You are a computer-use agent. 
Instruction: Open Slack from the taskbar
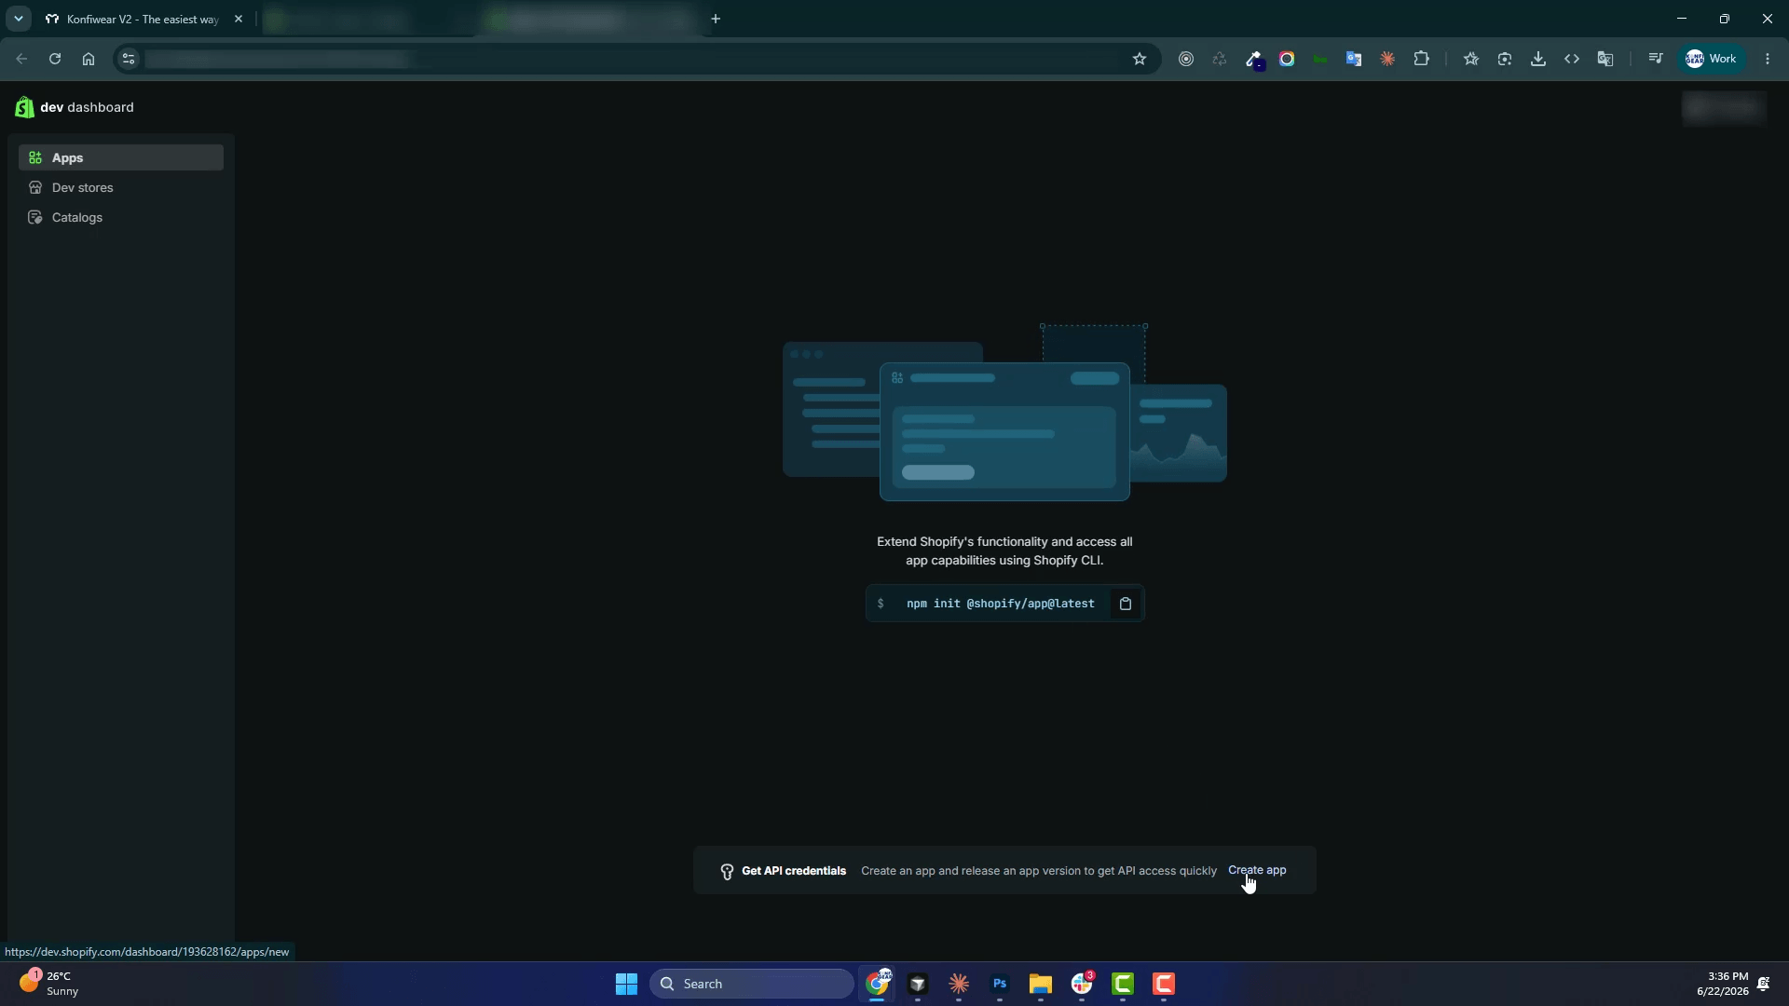(x=1082, y=984)
